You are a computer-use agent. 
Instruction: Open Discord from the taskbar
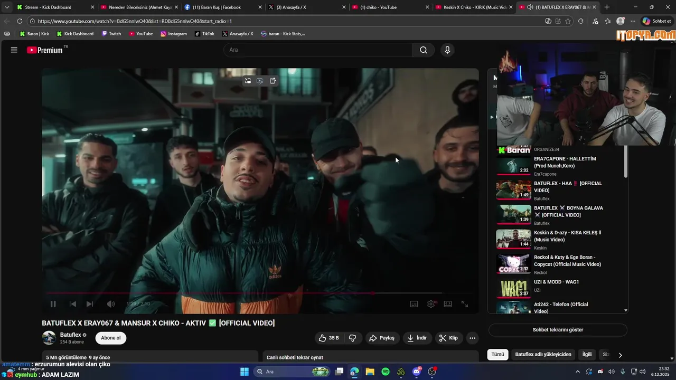point(417,372)
